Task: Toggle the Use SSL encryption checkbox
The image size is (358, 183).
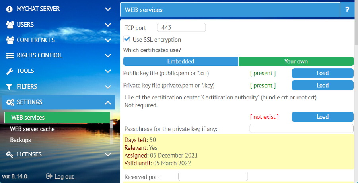Action: point(127,39)
